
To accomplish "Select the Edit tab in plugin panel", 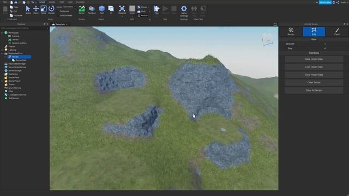I will [314, 32].
